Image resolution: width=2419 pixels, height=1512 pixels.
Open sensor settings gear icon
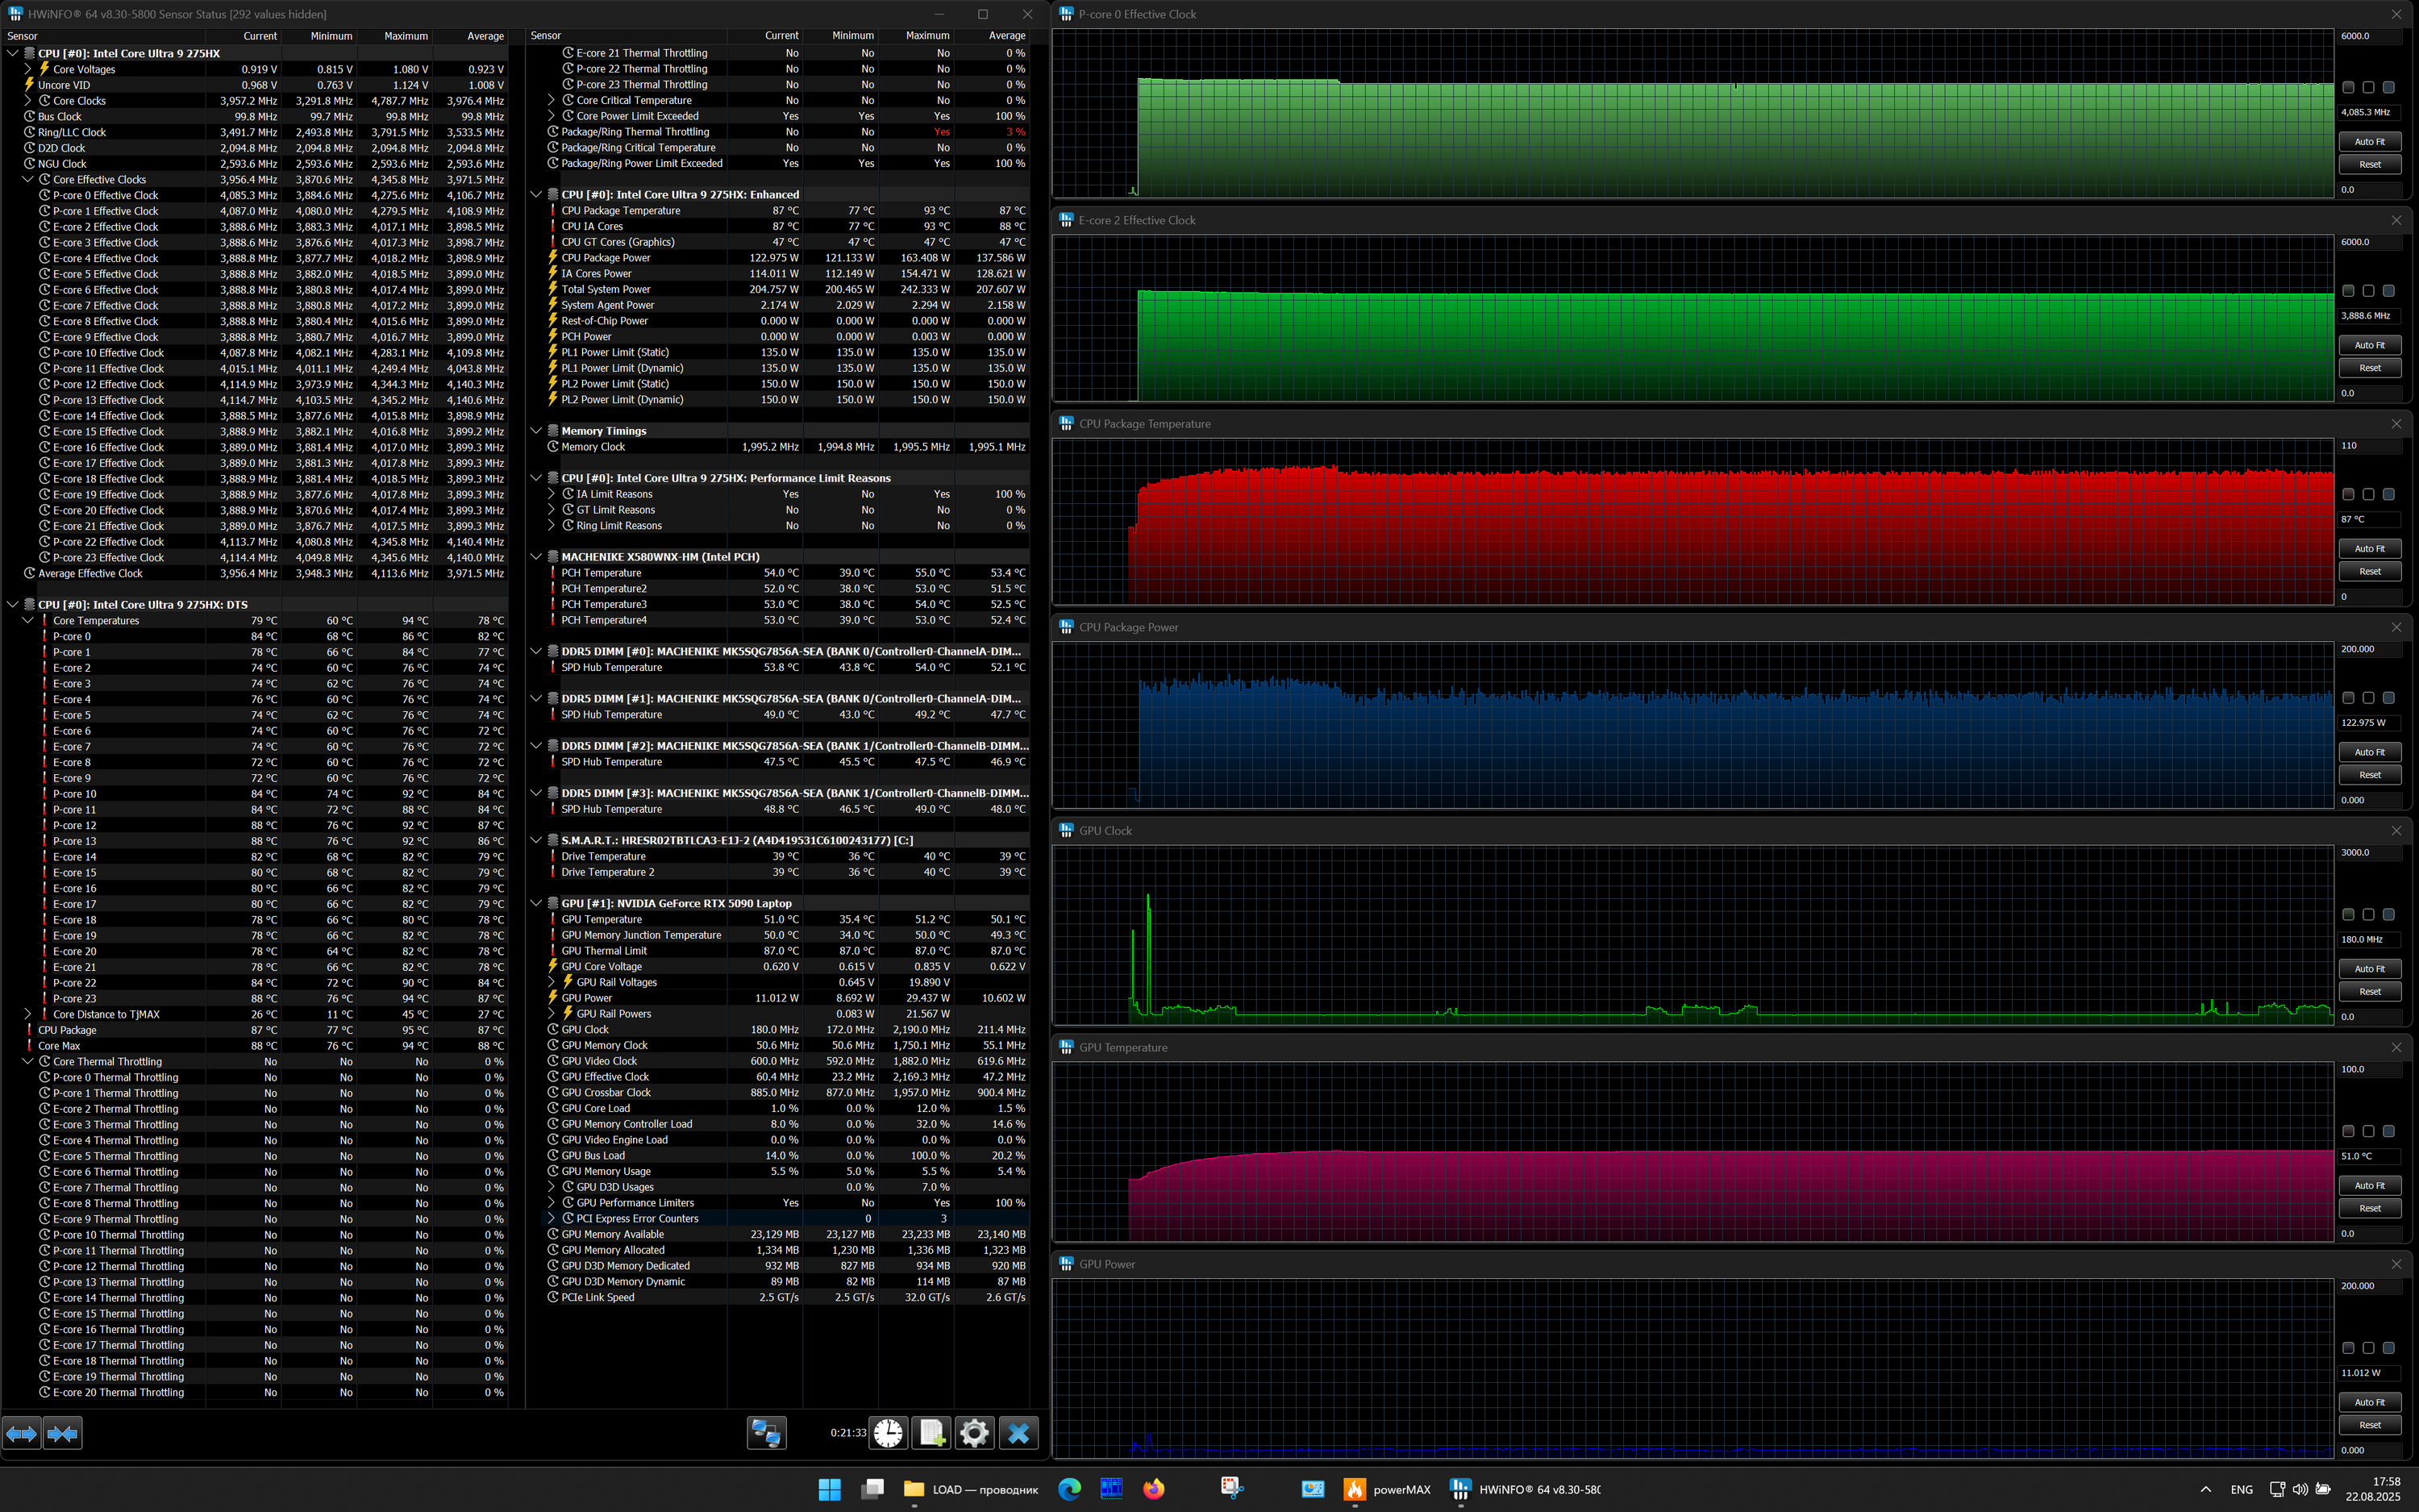[x=975, y=1433]
